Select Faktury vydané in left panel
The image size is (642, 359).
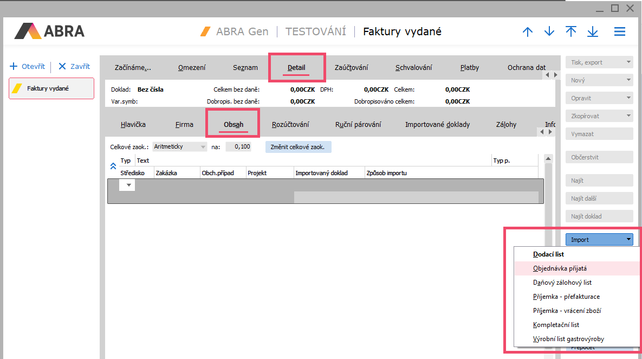tap(51, 88)
